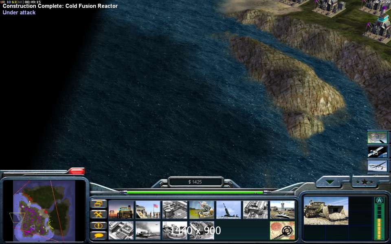Open the Options menu button
391x244 pixels.
pos(98,204)
